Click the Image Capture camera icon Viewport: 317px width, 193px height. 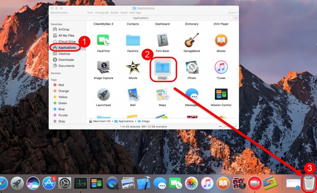click(x=103, y=67)
